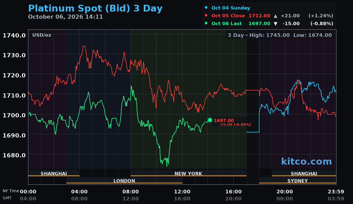Click the down triangle next to -15.00
Screen dimensions: 353x204
275,24
